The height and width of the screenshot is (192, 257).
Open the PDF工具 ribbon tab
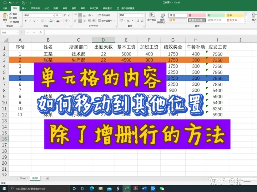click(x=94, y=8)
